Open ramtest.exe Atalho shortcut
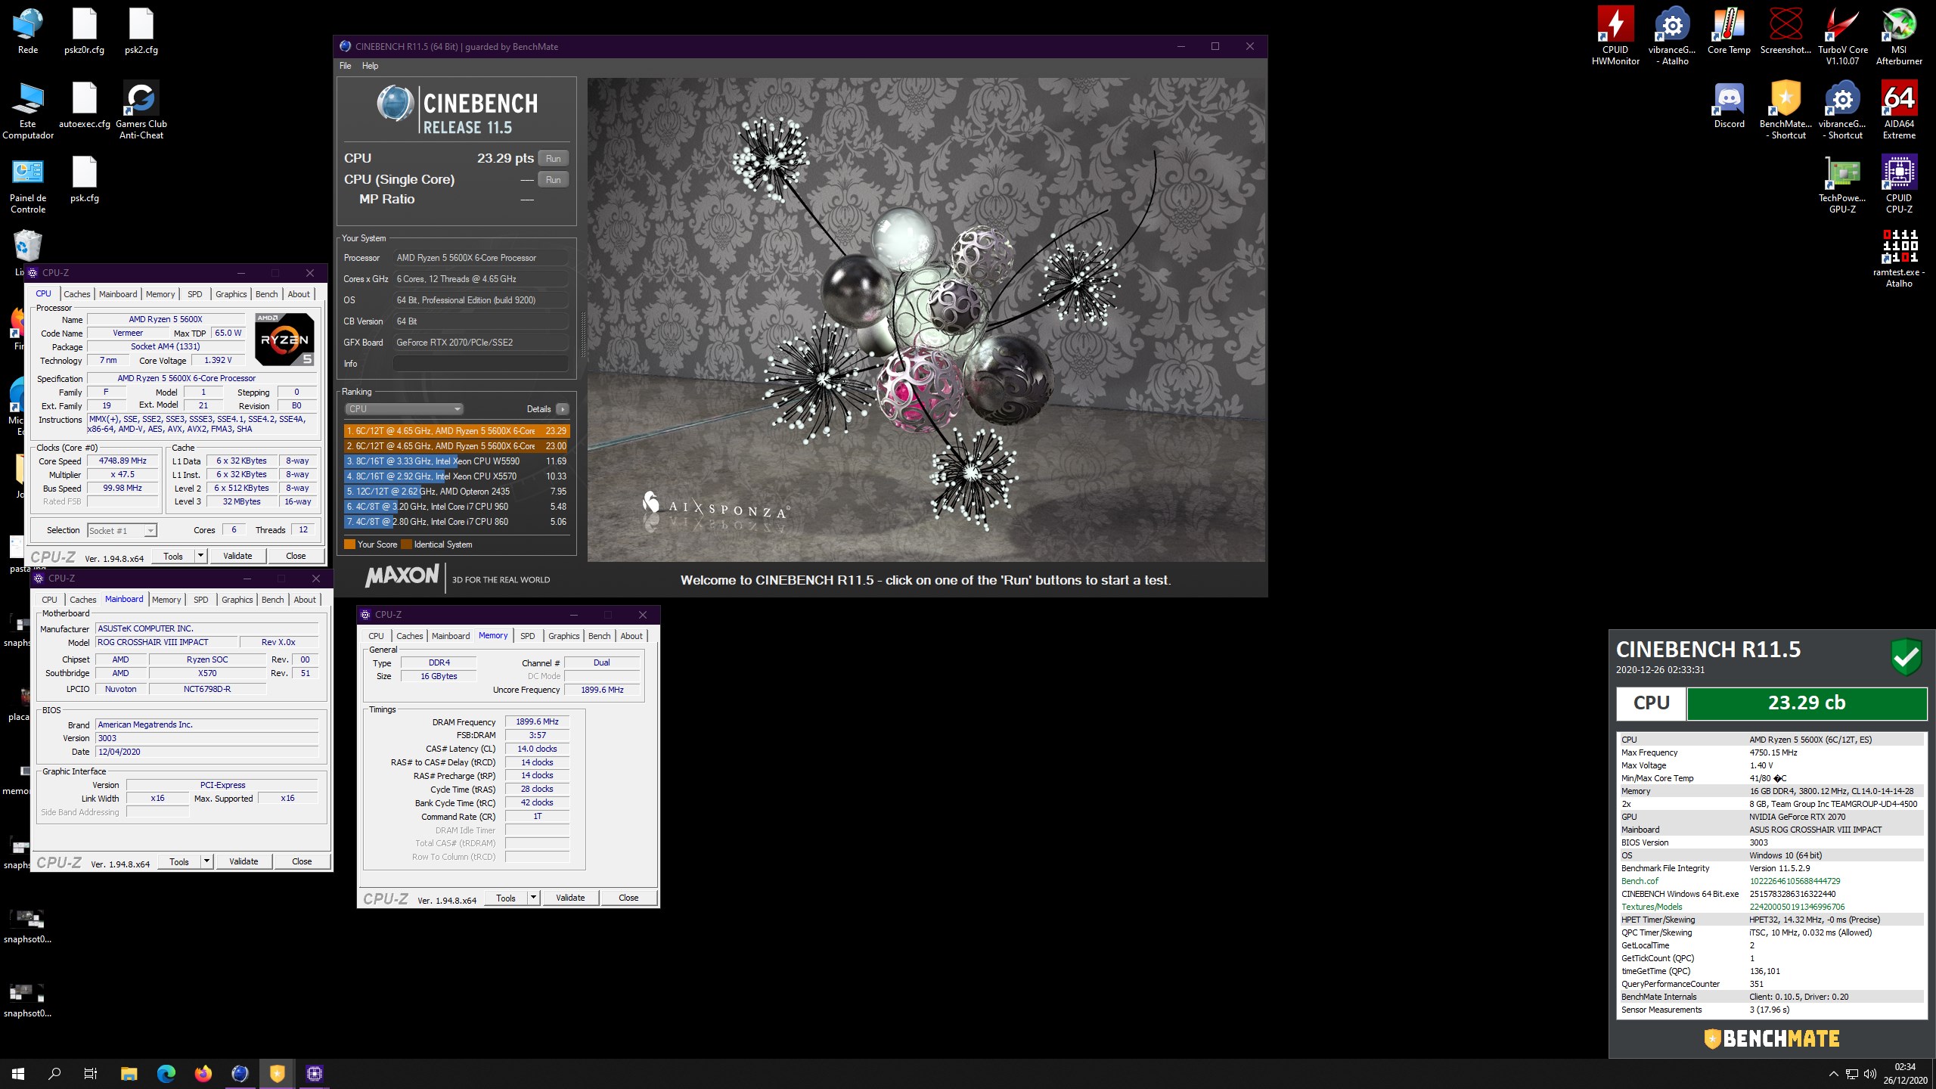 [1899, 258]
